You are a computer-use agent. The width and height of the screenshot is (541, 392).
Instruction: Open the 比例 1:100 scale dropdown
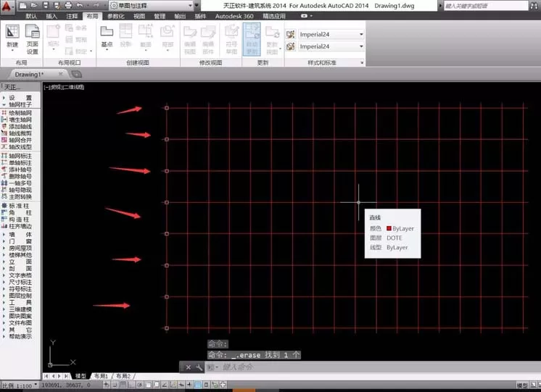tap(20, 385)
